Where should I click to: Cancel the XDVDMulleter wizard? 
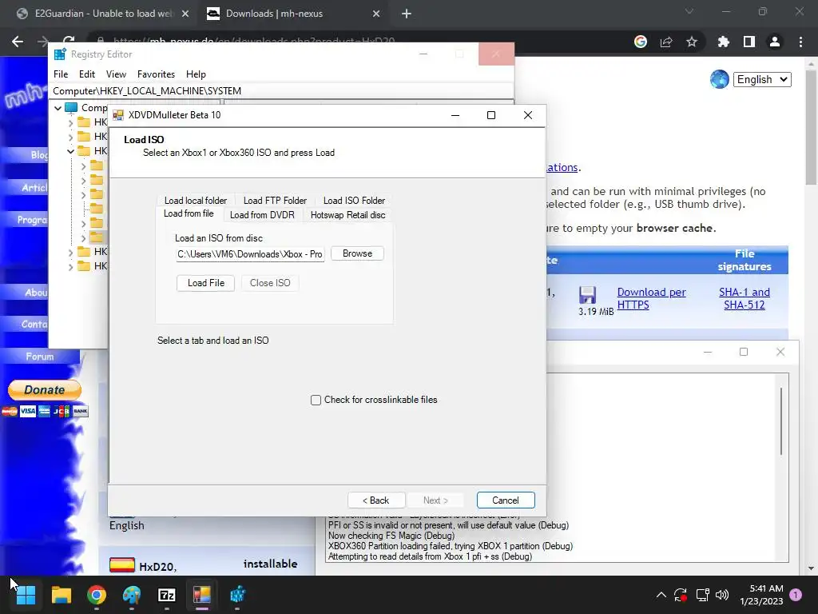(506, 500)
